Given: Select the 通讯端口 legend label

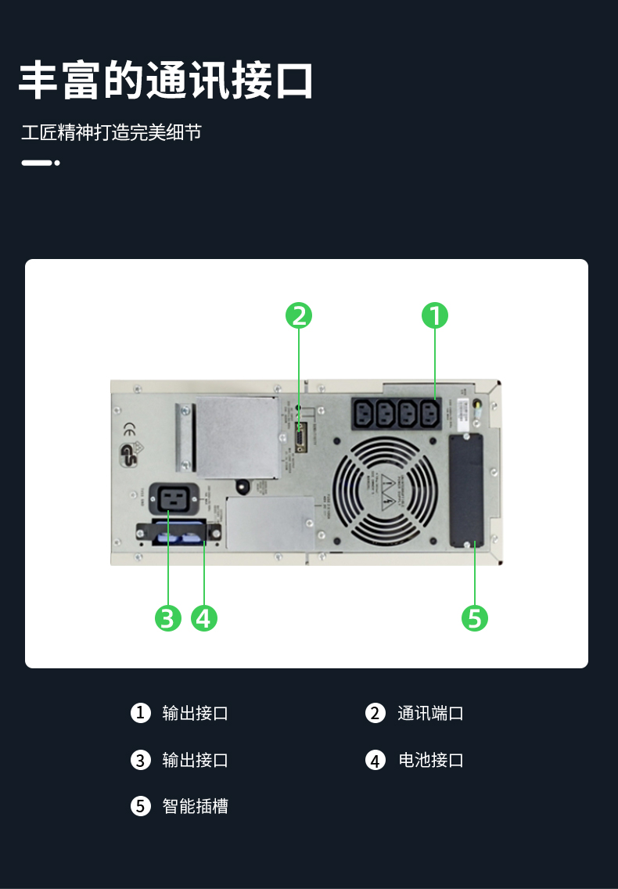Looking at the screenshot, I should coord(430,713).
